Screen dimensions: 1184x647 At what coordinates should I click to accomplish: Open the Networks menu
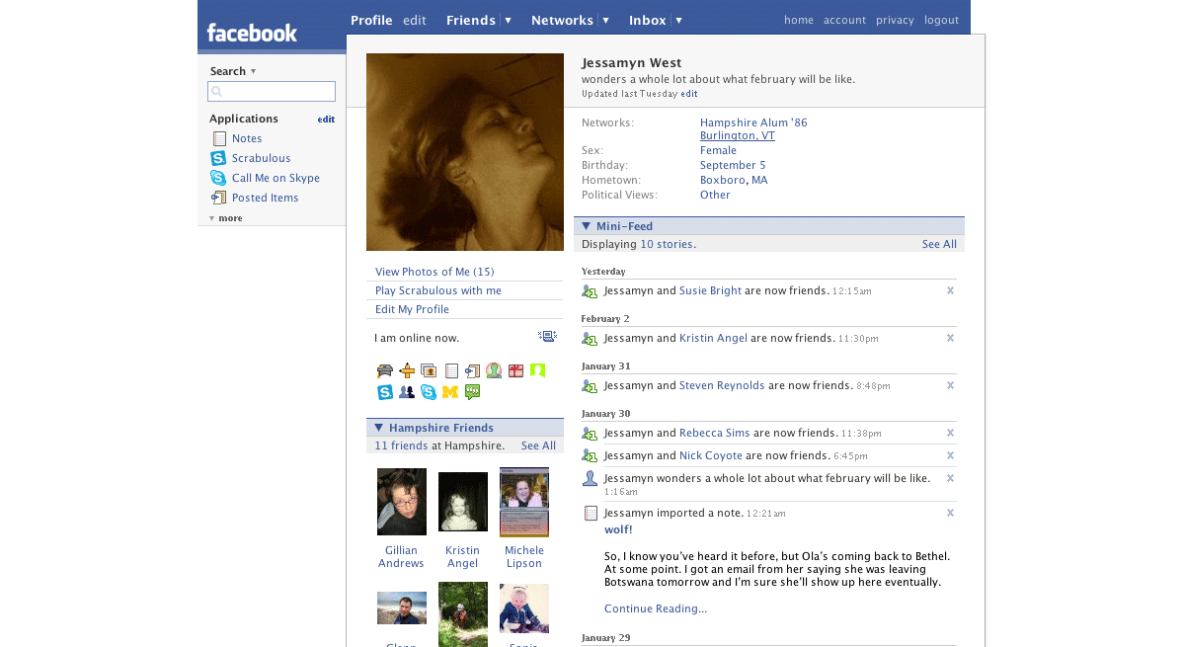[x=562, y=21]
